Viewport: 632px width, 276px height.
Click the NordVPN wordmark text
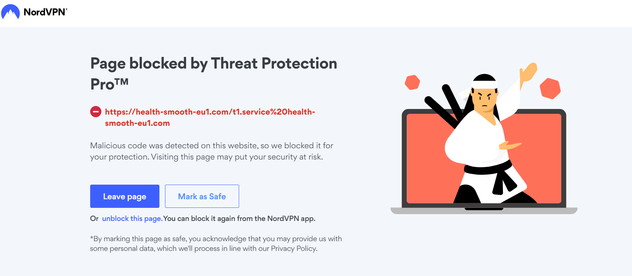(45, 12)
